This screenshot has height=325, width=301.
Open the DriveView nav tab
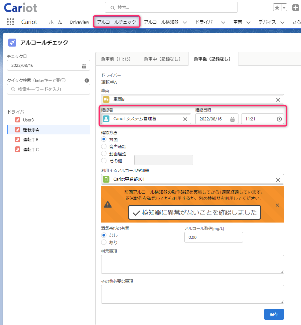(x=79, y=22)
